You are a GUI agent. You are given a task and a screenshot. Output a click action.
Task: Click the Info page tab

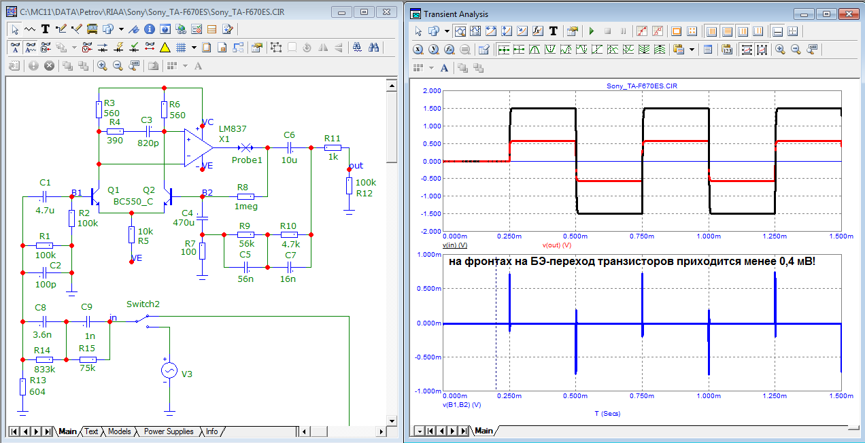tap(212, 431)
